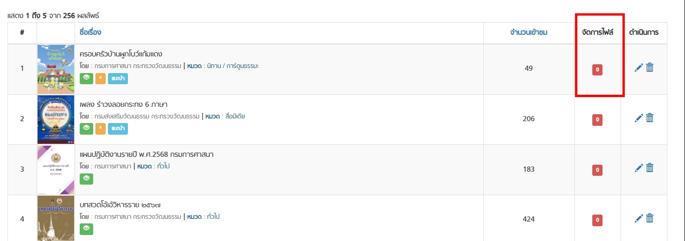Viewport: 685px width, 241px height.
Task: Toggle orange star badge in row 1
Action: click(101, 79)
